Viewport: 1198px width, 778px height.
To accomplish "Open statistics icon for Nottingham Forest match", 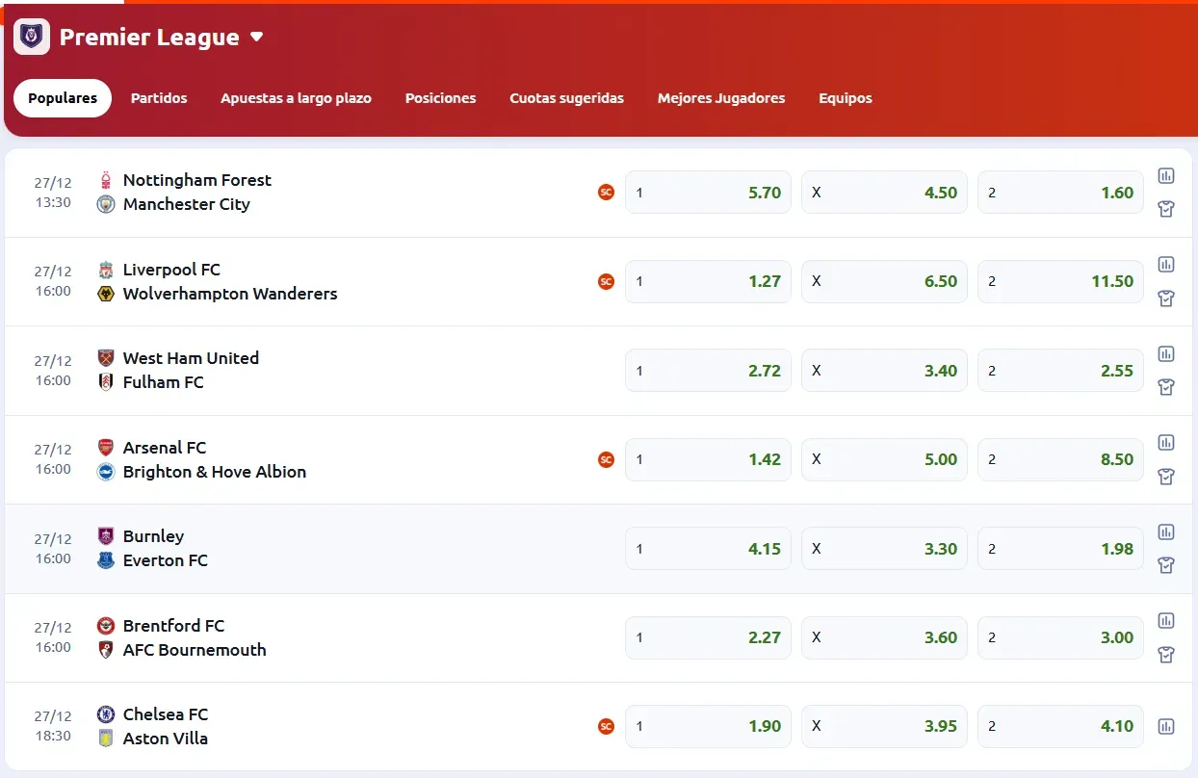I will click(1166, 175).
